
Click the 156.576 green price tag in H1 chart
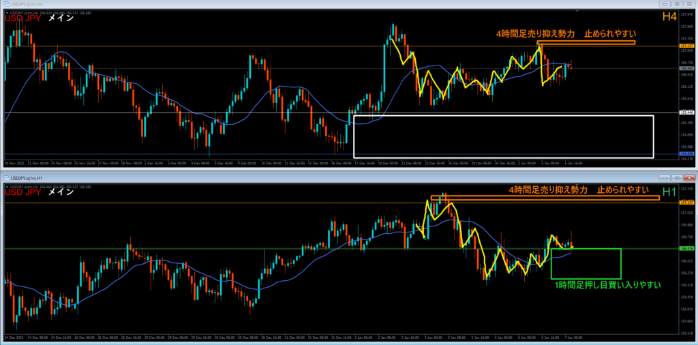[x=686, y=249]
